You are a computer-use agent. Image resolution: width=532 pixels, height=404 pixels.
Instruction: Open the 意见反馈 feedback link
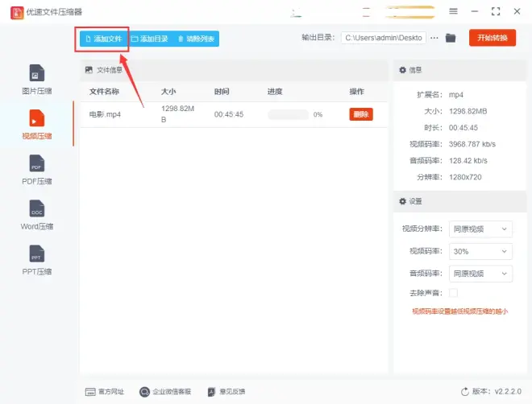click(x=227, y=392)
